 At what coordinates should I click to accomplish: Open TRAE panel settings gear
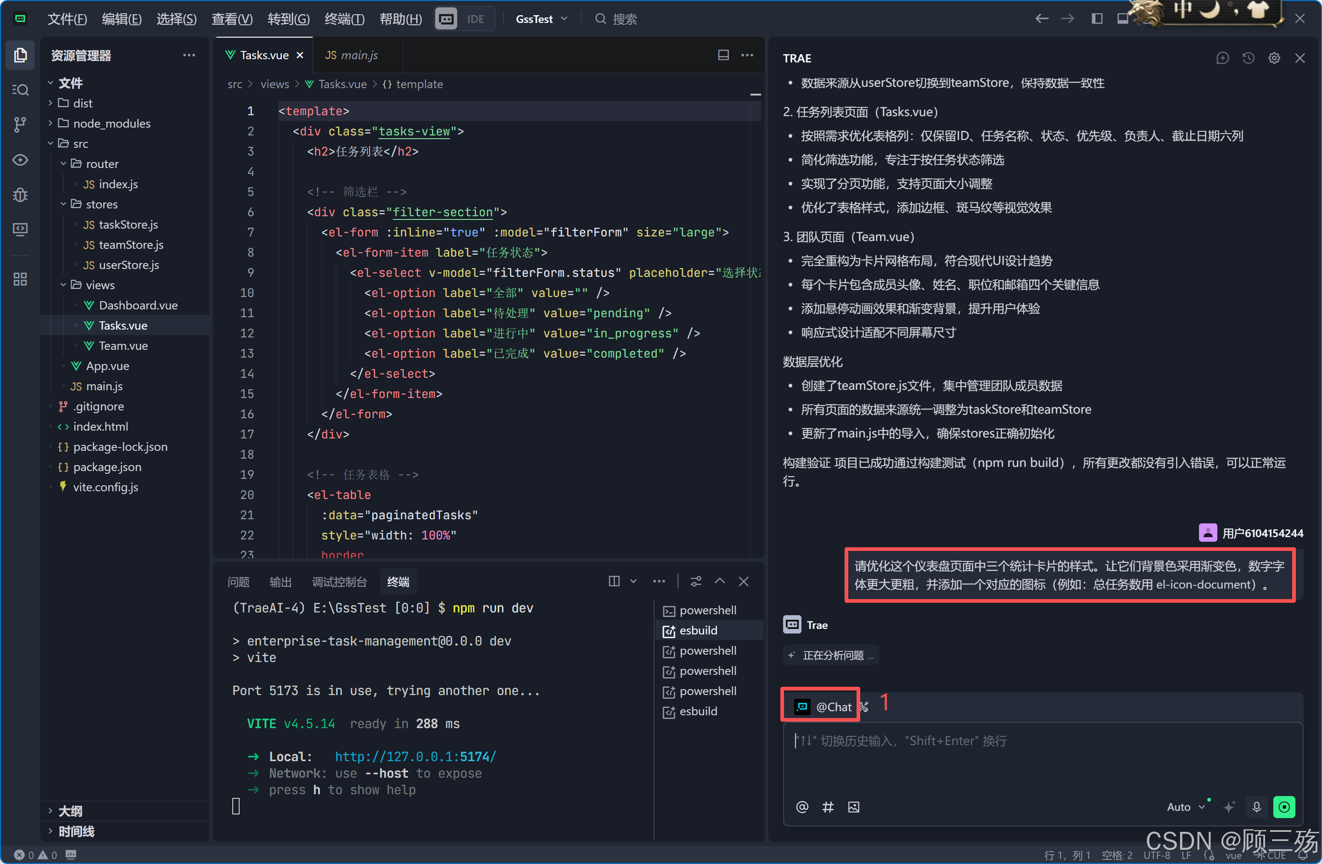tap(1274, 58)
